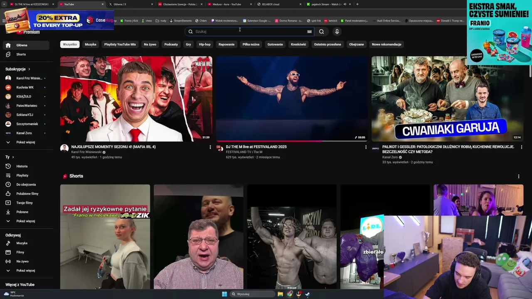Open Do obejrzenia watch later list
Screen dimensions: 532x299
click(x=27, y=184)
